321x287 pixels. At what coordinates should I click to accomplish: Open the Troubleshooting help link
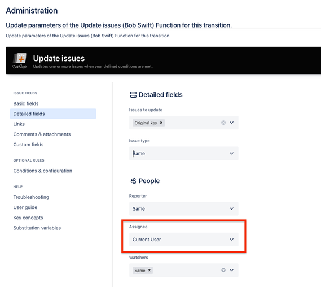[31, 197]
